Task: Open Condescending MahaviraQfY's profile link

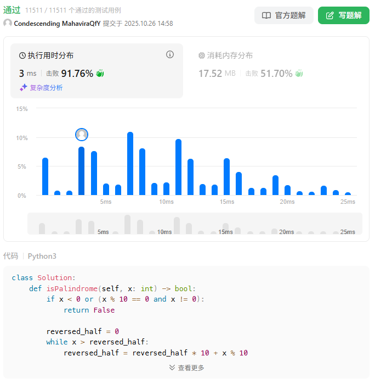Action: [x=57, y=24]
